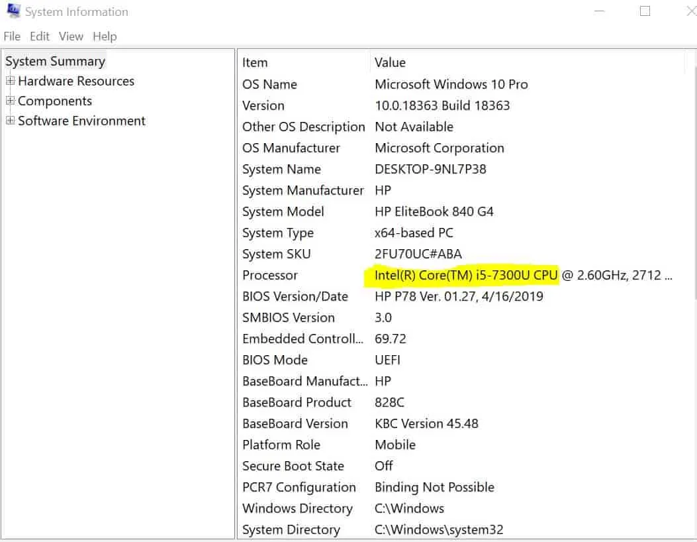The width and height of the screenshot is (697, 542).
Task: Open the Edit menu
Action: 39,36
